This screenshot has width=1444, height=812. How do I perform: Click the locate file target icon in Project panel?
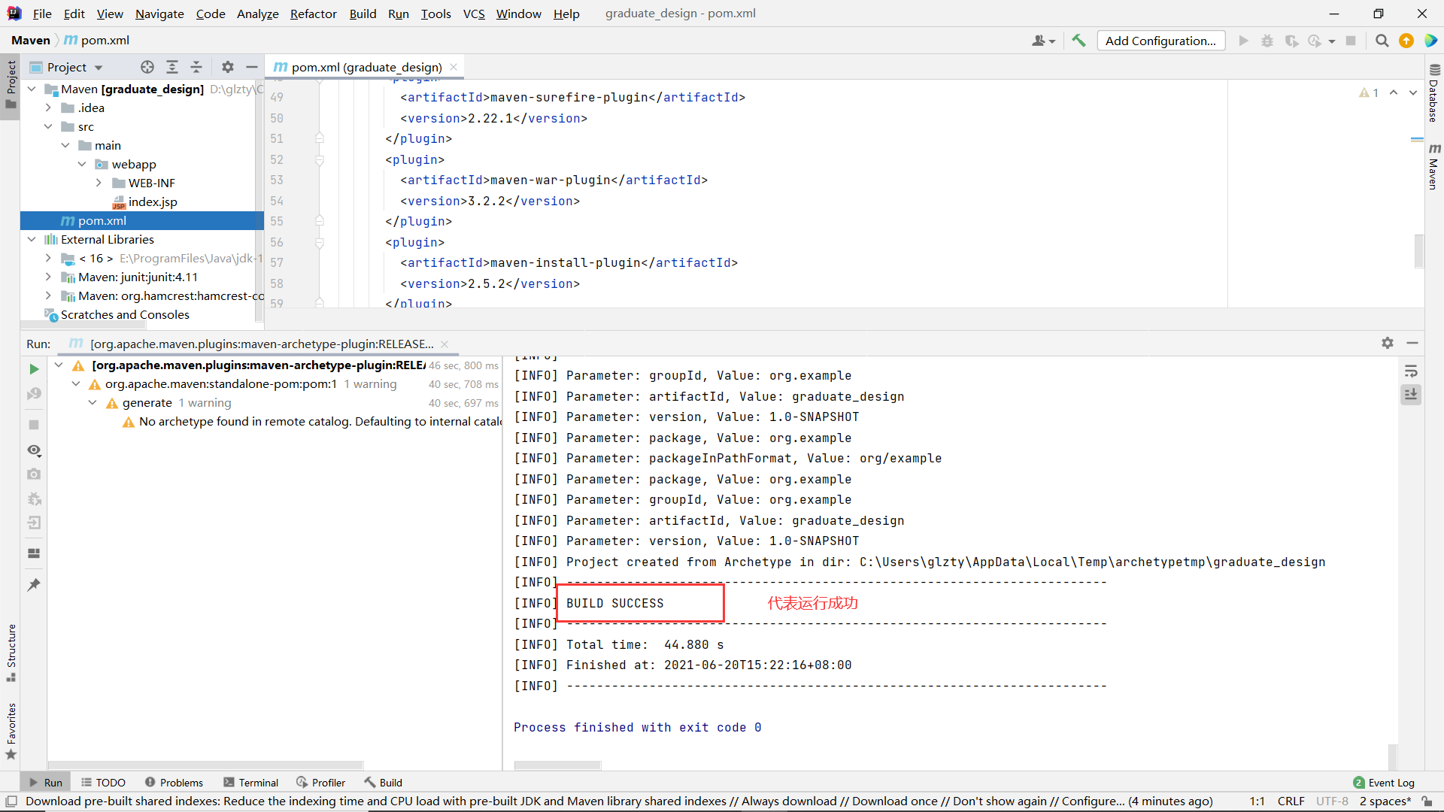coord(147,67)
